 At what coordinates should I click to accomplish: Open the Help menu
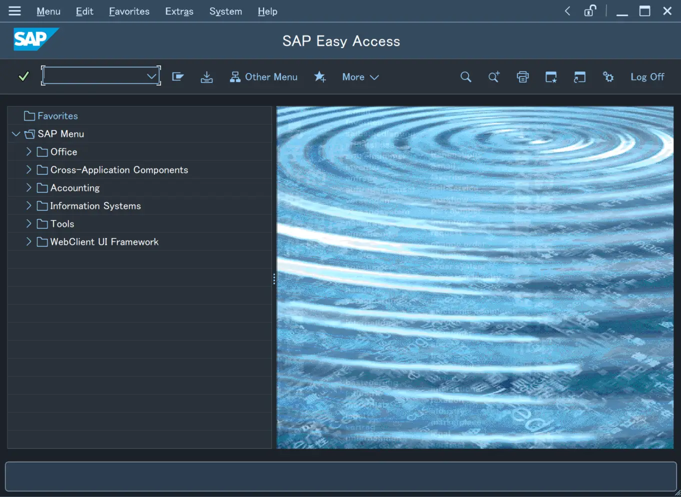coord(267,11)
